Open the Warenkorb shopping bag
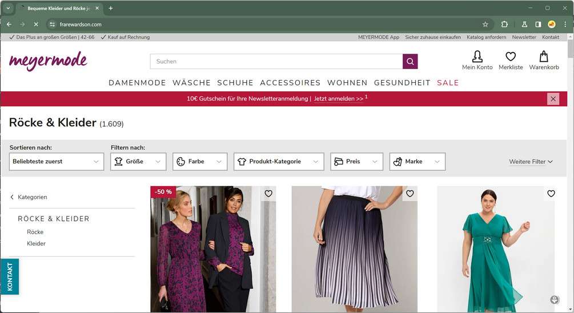The image size is (574, 313). pyautogui.click(x=544, y=61)
